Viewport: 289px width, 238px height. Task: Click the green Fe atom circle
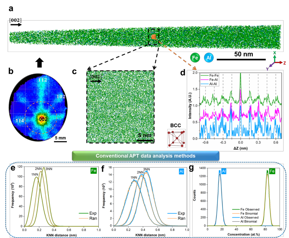[195, 58]
